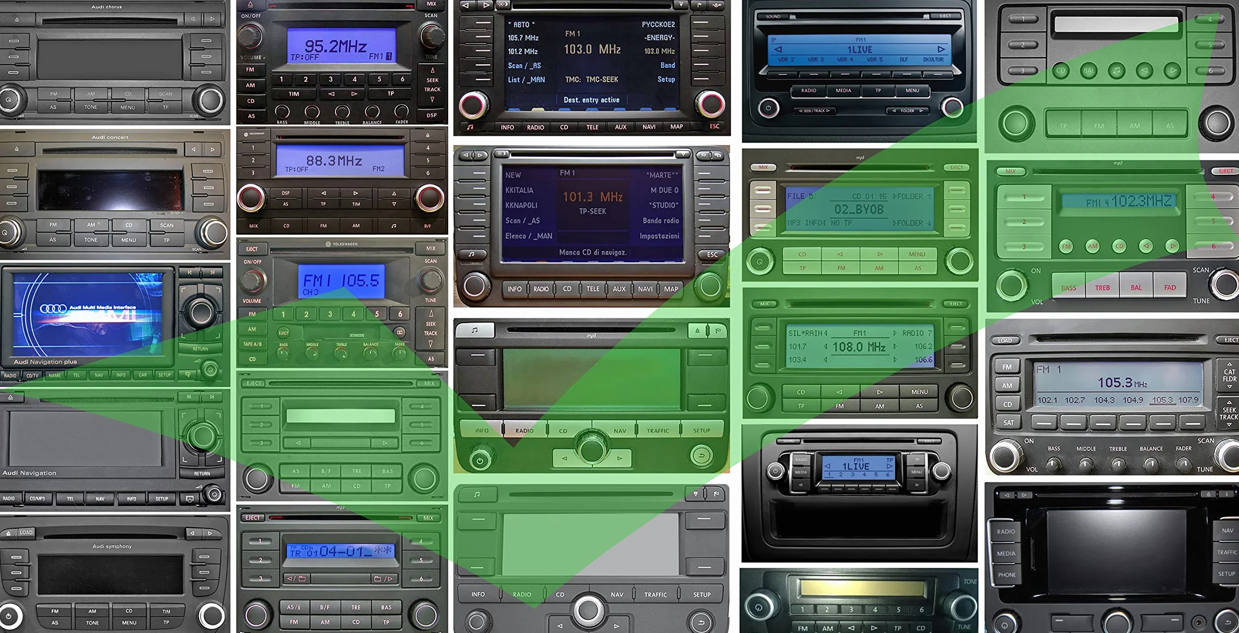Tap the eject button on Audi Navigation unit
Viewport: 1239px width, 633px height.
[10, 397]
